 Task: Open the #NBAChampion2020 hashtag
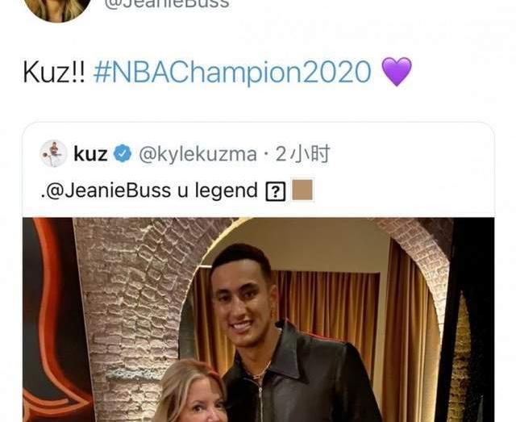232,72
